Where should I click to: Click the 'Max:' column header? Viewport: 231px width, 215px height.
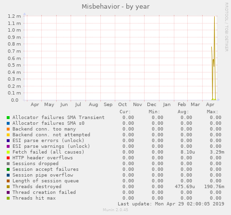click(x=212, y=112)
